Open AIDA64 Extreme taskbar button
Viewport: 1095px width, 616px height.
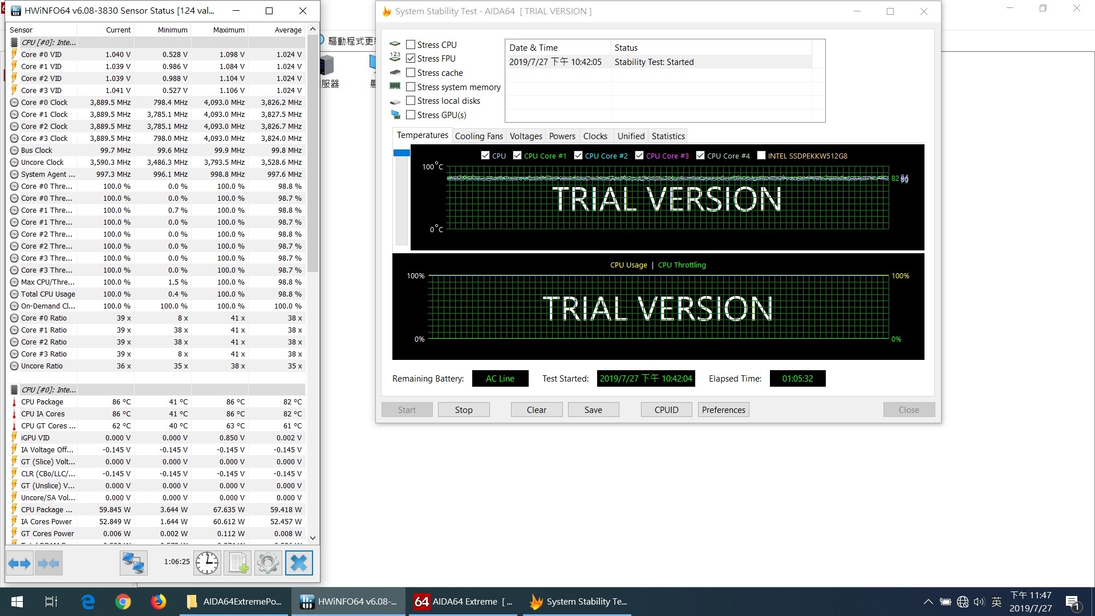tap(463, 602)
